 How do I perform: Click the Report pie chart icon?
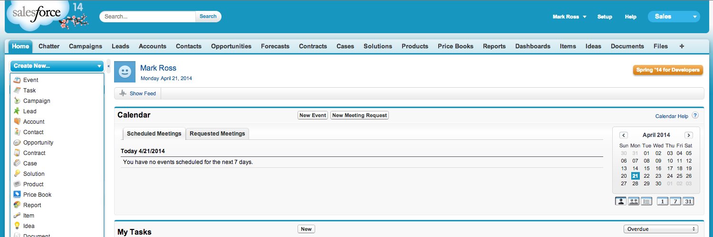17,205
